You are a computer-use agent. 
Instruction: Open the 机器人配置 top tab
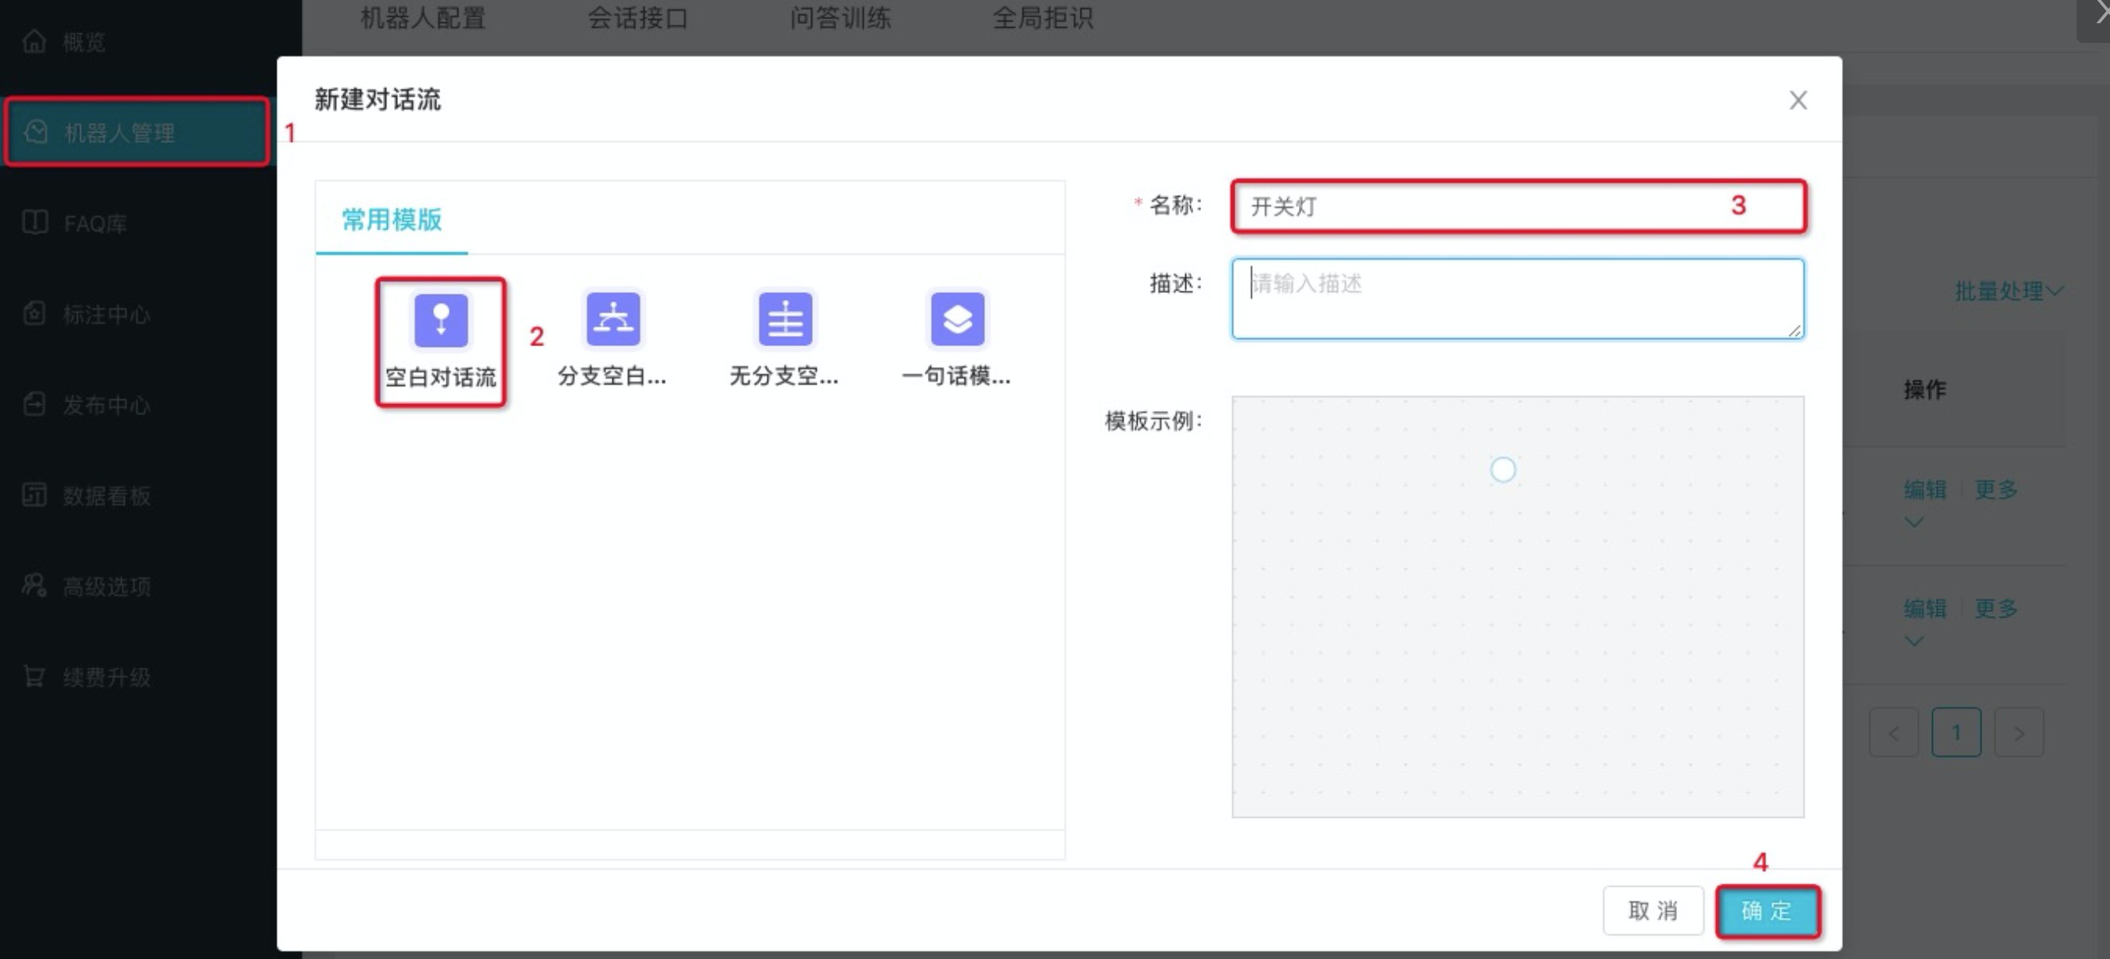point(423,18)
